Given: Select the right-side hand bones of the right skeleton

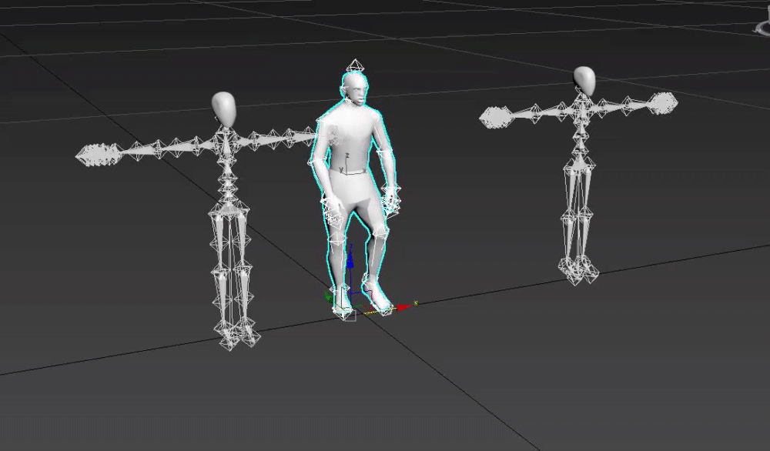Looking at the screenshot, I should (661, 102).
